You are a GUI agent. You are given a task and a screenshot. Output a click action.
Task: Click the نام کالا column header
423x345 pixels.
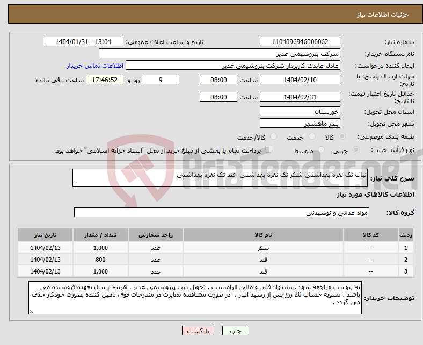(263, 235)
